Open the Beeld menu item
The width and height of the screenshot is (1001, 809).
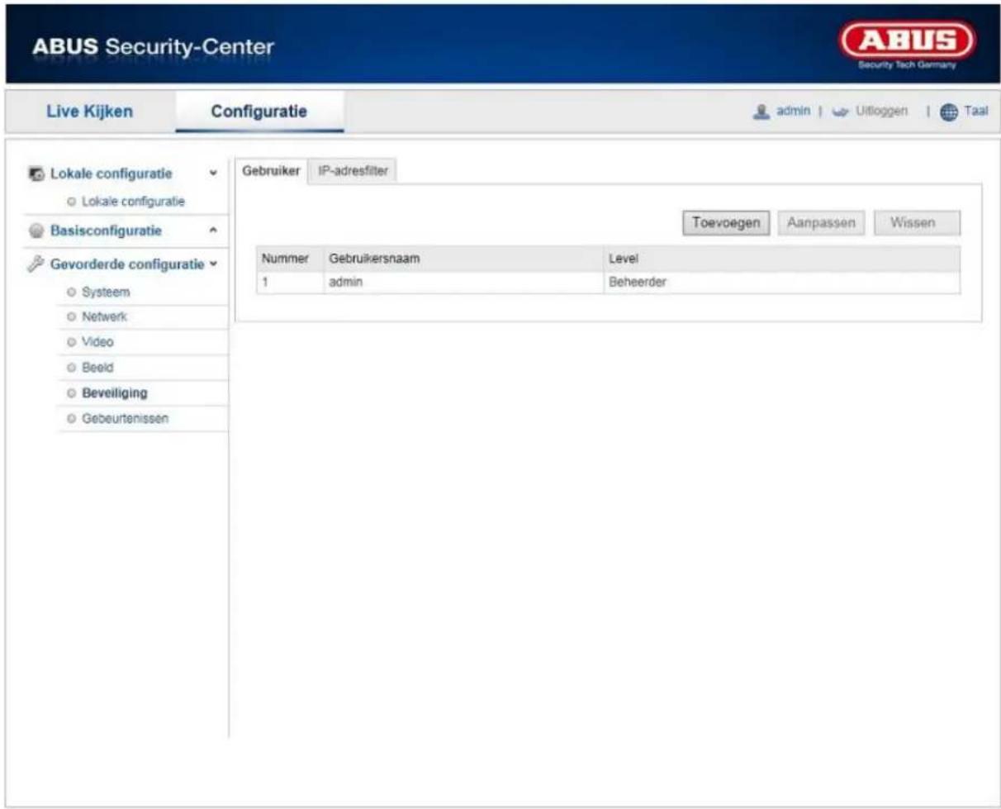[x=97, y=367]
